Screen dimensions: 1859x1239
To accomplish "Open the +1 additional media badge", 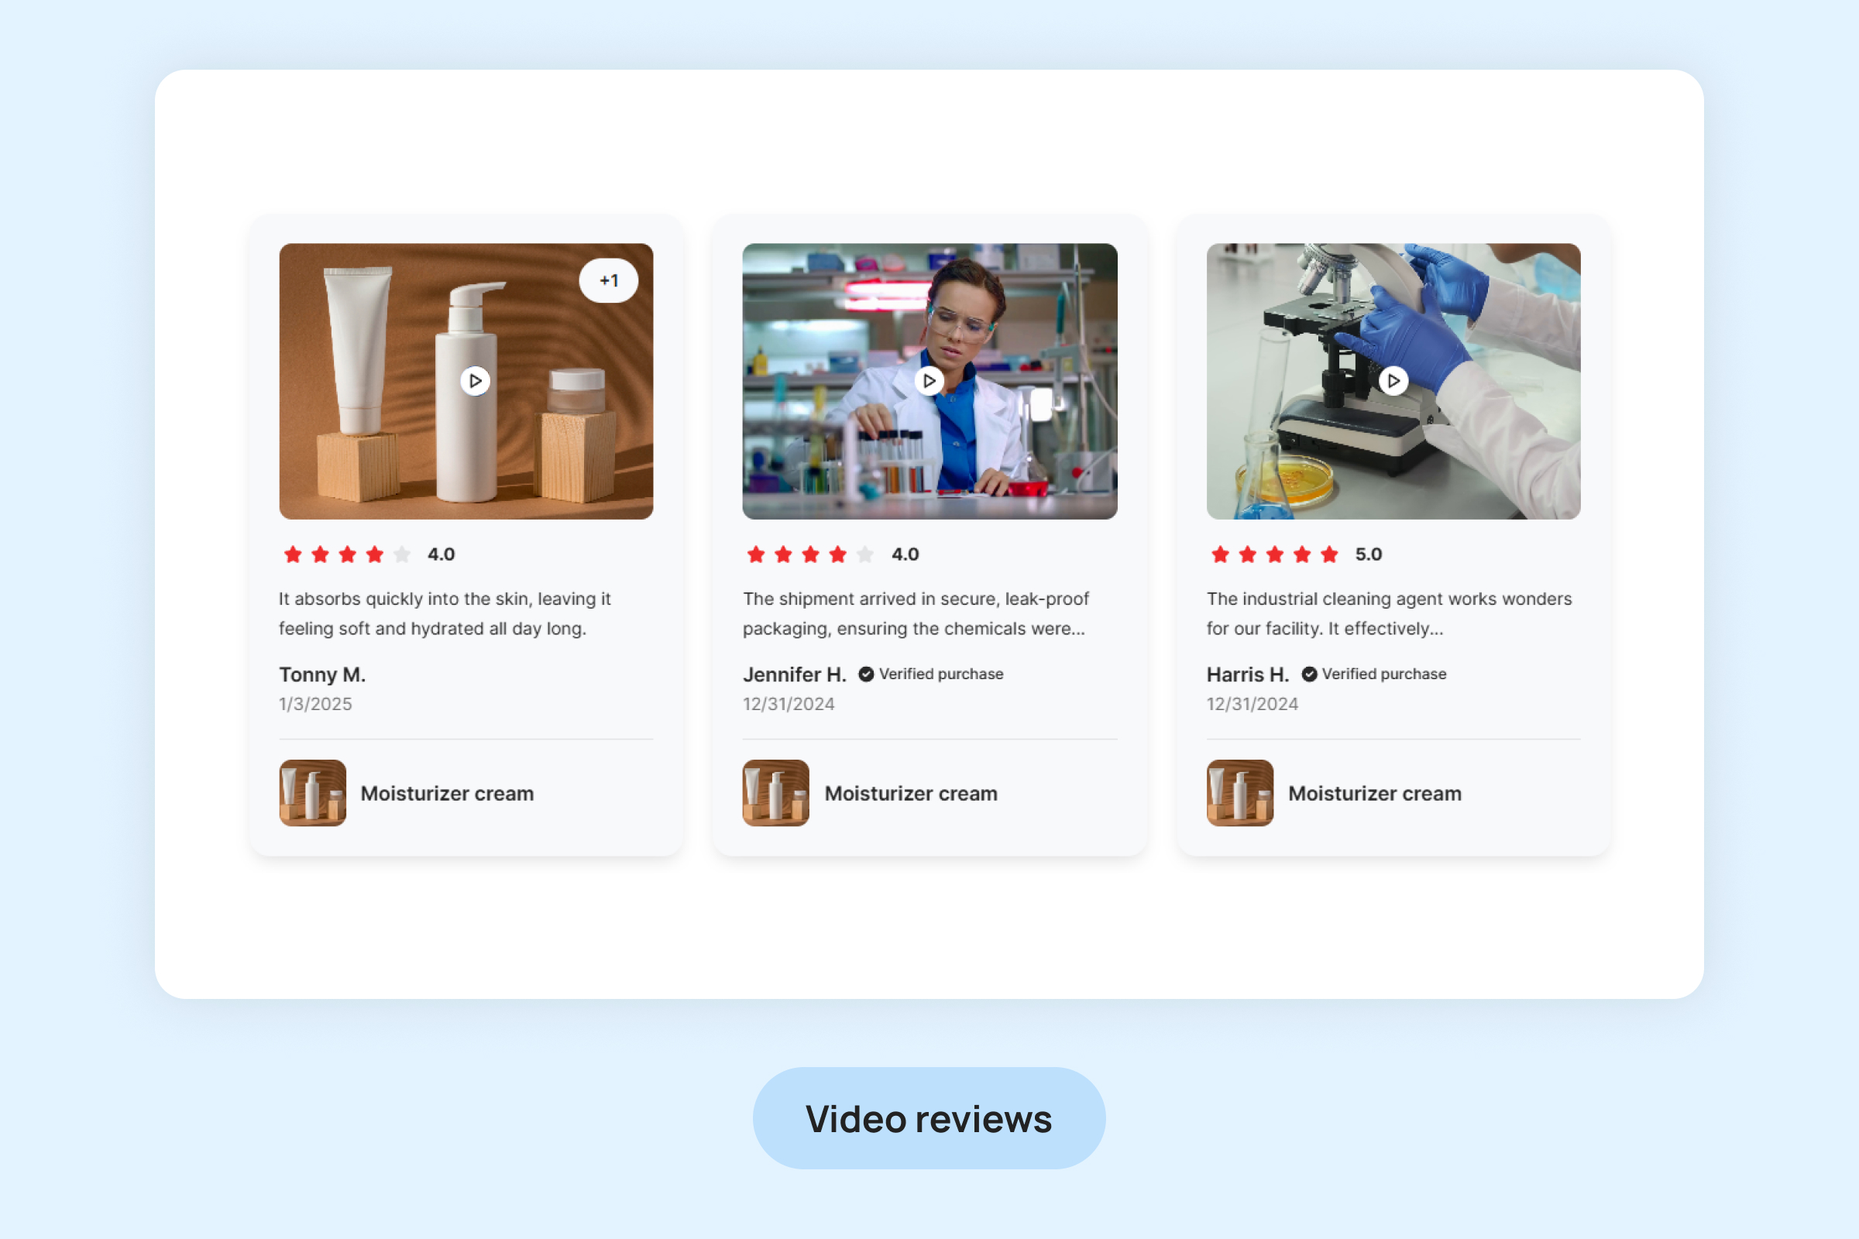I will point(608,280).
